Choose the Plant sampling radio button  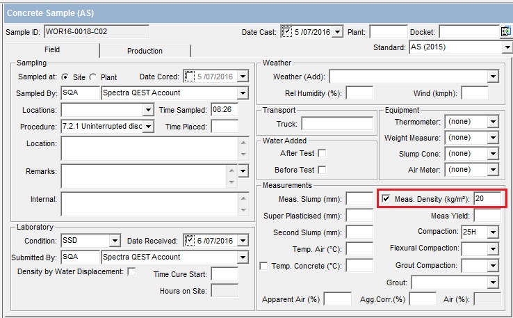tap(93, 77)
